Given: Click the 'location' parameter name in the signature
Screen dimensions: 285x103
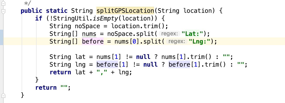Looking at the screenshot, I should click(198, 11).
